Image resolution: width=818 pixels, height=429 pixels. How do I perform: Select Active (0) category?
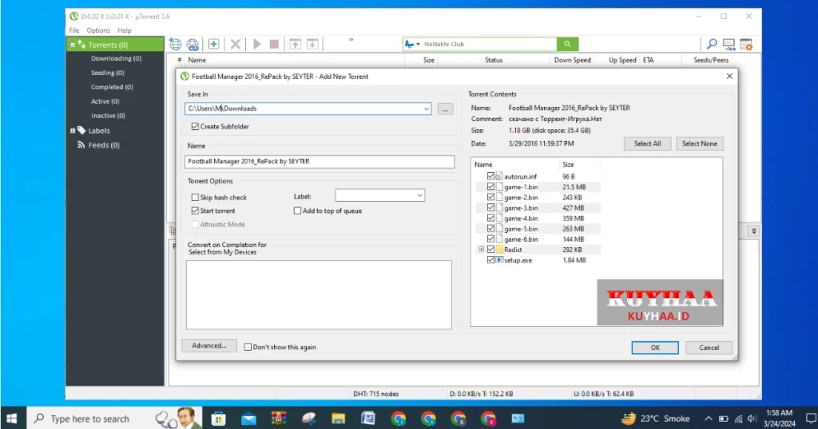pyautogui.click(x=105, y=101)
